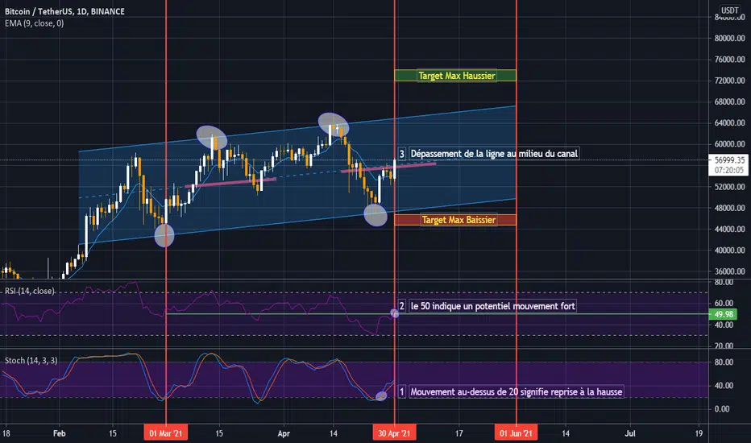
Task: Select the Stoch (14, 3, 3) indicator label
Action: [31, 360]
